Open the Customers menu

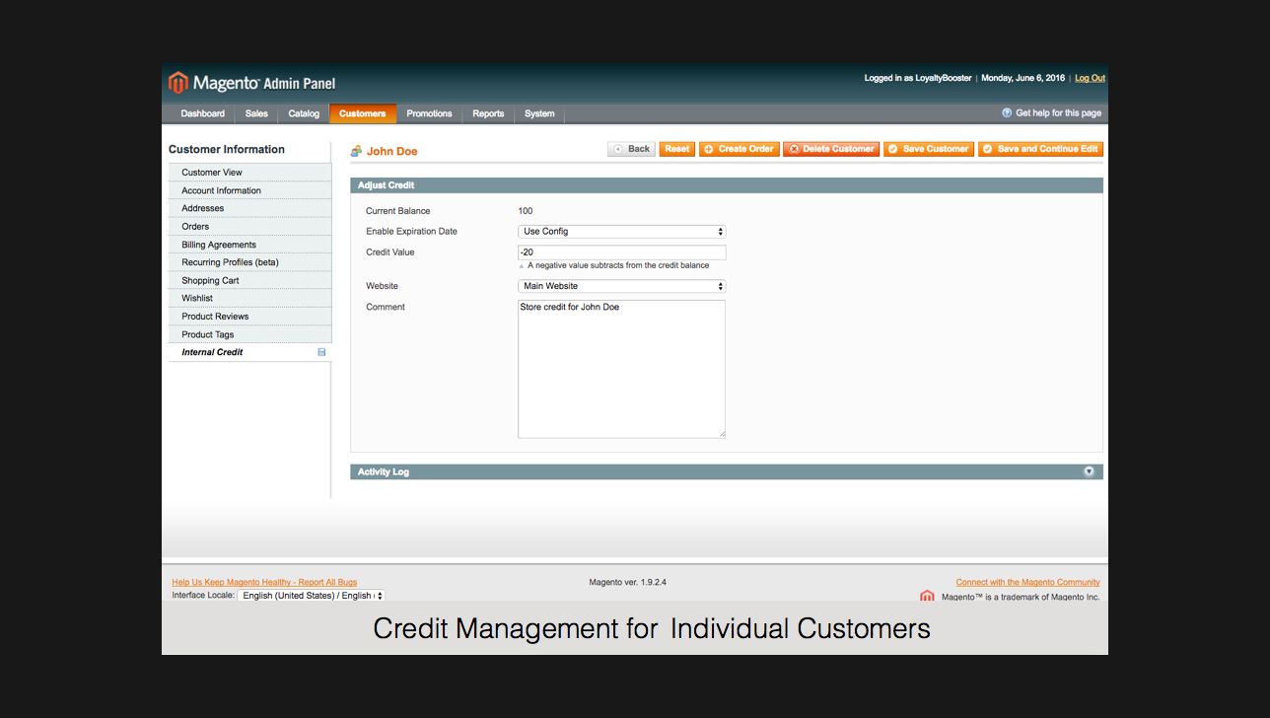(362, 113)
